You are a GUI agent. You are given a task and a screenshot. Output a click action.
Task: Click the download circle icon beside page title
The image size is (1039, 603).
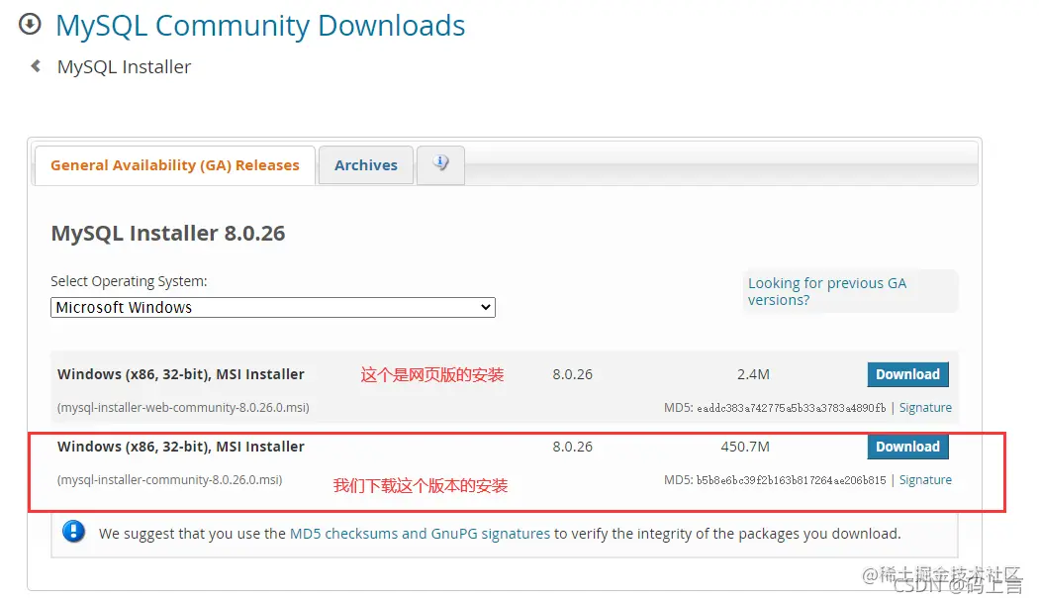pyautogui.click(x=30, y=25)
